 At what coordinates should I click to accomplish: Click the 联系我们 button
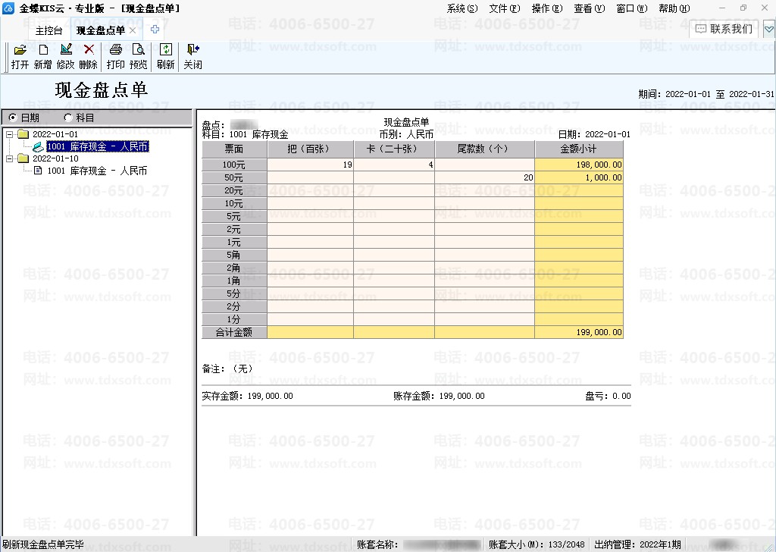[x=724, y=30]
